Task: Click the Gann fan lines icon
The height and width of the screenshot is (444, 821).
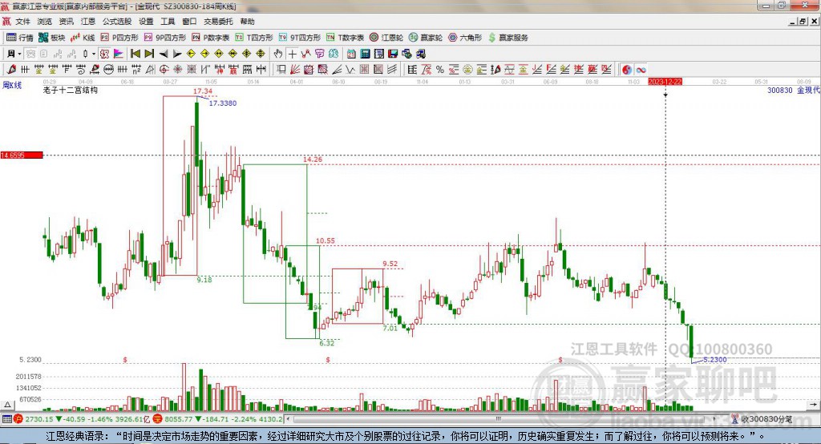Action: pyautogui.click(x=295, y=69)
